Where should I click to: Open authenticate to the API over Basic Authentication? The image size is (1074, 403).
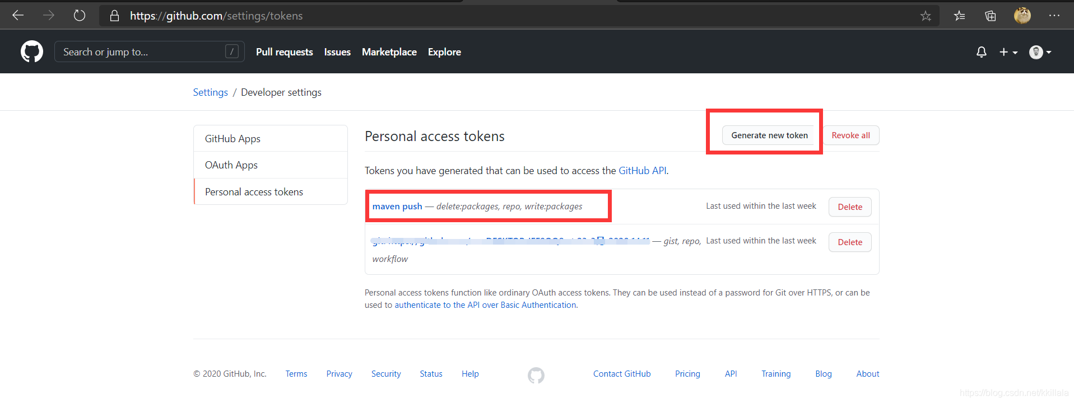(485, 305)
